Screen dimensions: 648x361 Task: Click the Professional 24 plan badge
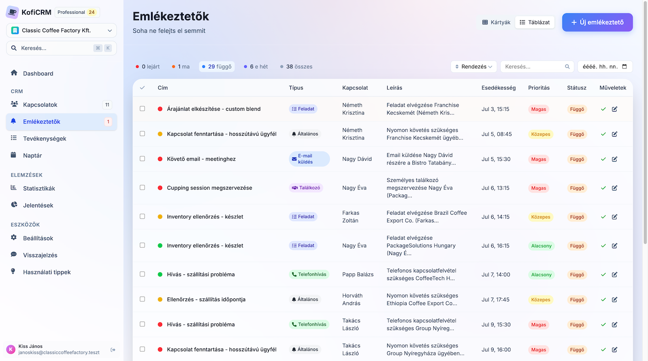pyautogui.click(x=77, y=12)
